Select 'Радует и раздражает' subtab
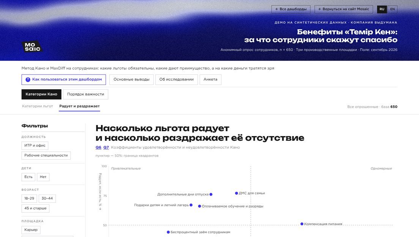This screenshot has height=237, width=419. (79, 106)
